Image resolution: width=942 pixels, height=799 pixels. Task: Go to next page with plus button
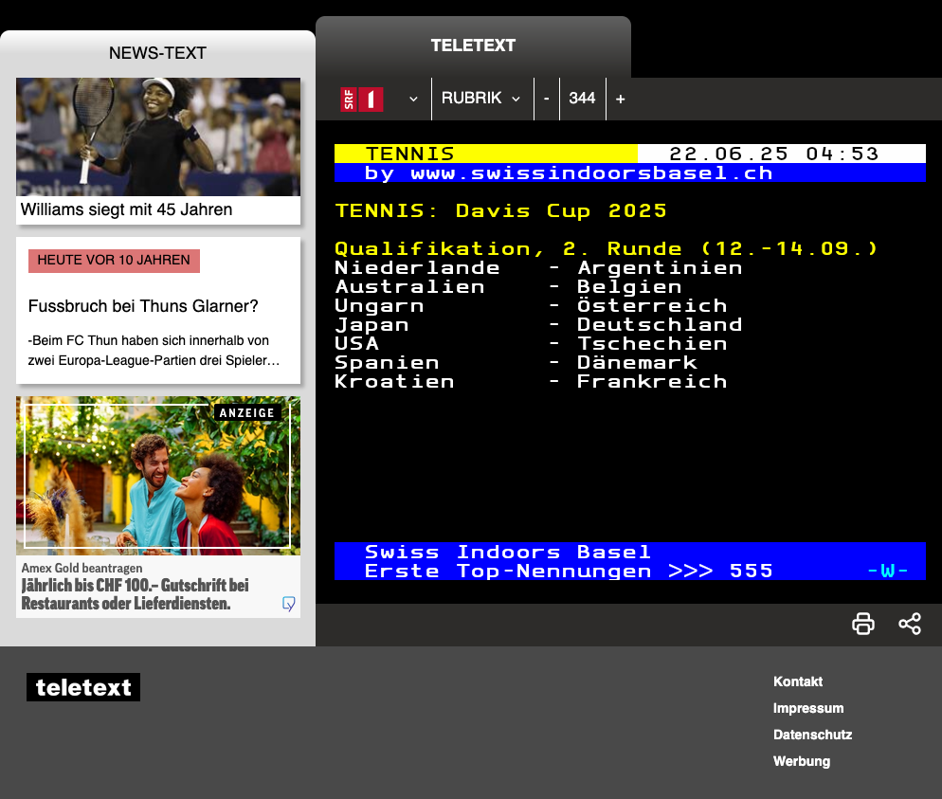coord(621,99)
